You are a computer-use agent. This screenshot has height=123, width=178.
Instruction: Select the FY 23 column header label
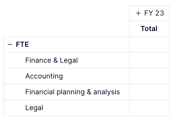pyautogui.click(x=154, y=13)
